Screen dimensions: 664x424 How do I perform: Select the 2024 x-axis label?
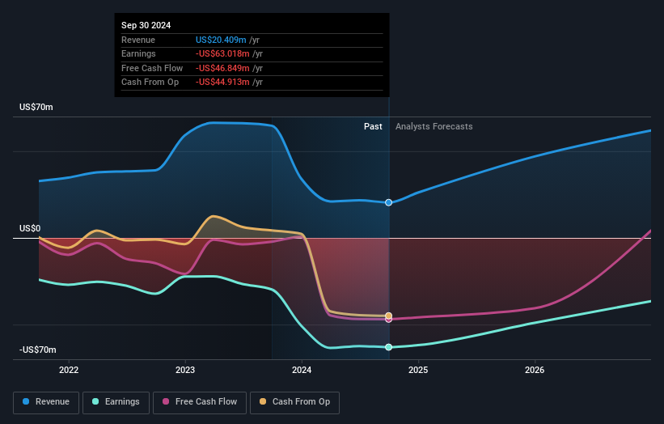pyautogui.click(x=302, y=370)
